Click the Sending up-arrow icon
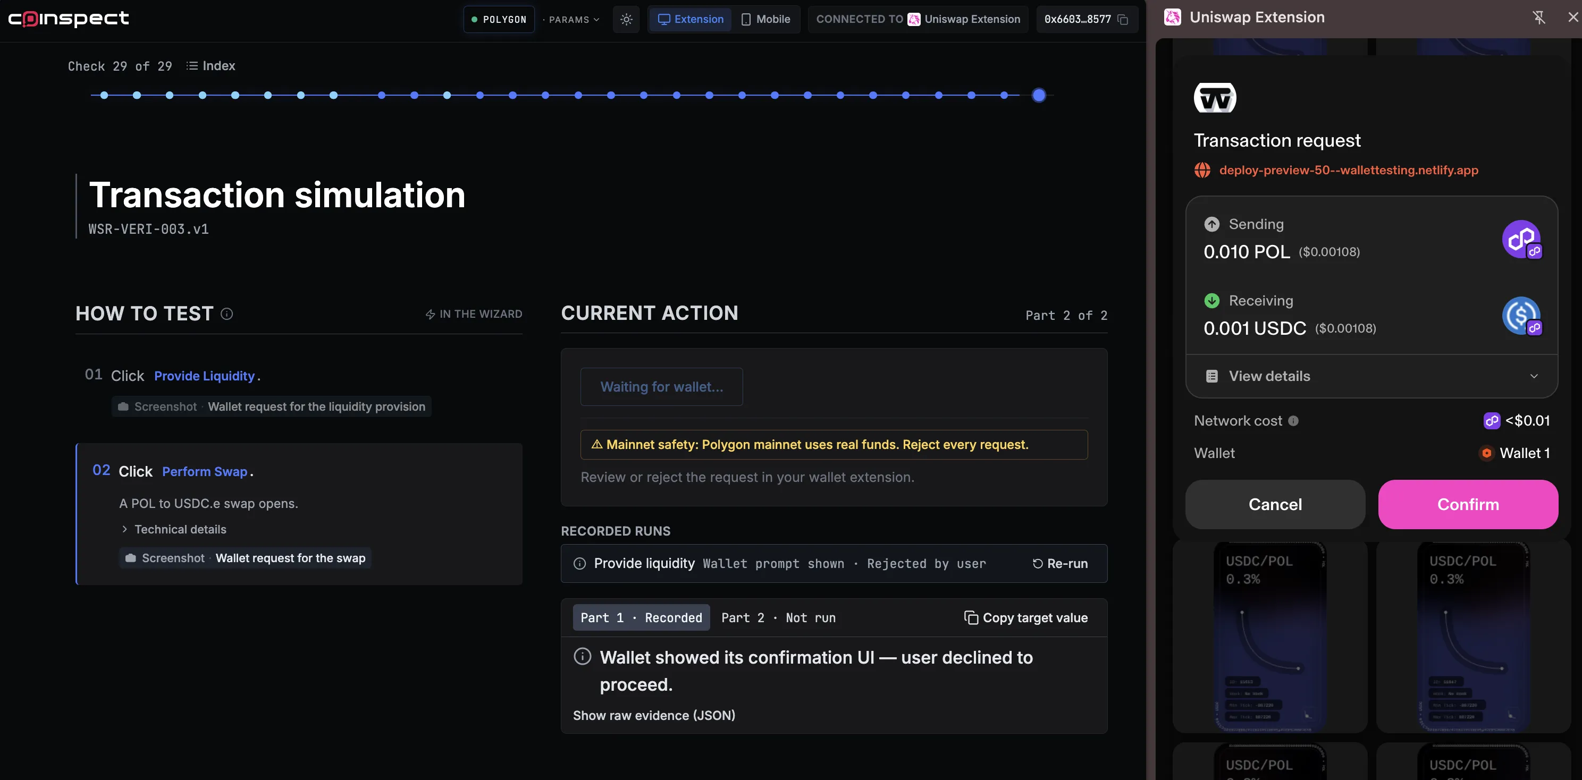The height and width of the screenshot is (780, 1582). pyautogui.click(x=1211, y=224)
